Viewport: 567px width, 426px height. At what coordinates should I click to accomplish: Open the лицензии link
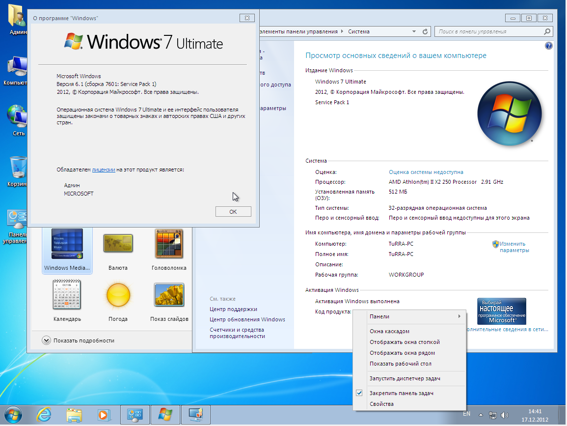coord(104,170)
